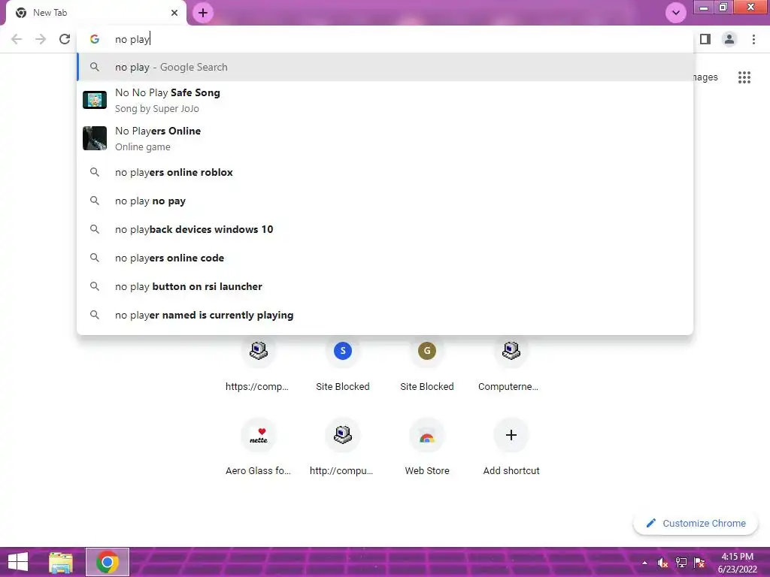This screenshot has height=577, width=770.
Task: Click the Chrome taskbar icon
Action: click(x=108, y=562)
